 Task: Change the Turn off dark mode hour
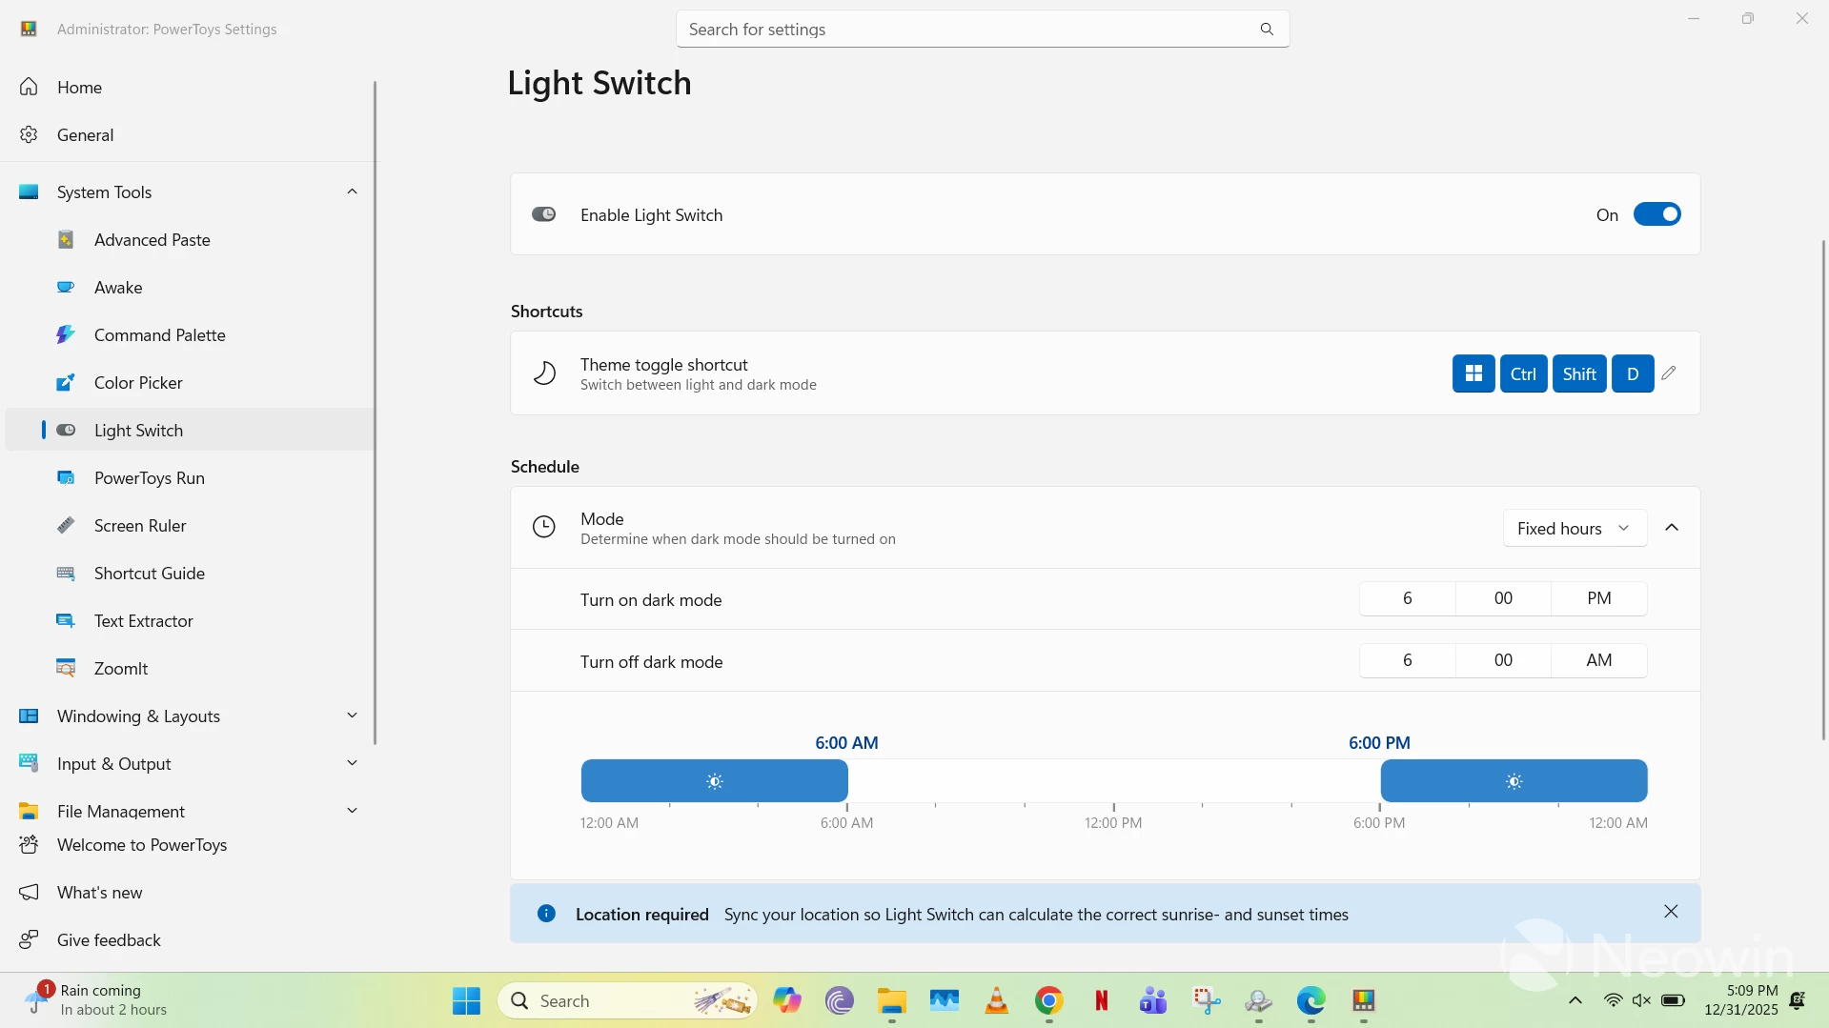pos(1407,660)
